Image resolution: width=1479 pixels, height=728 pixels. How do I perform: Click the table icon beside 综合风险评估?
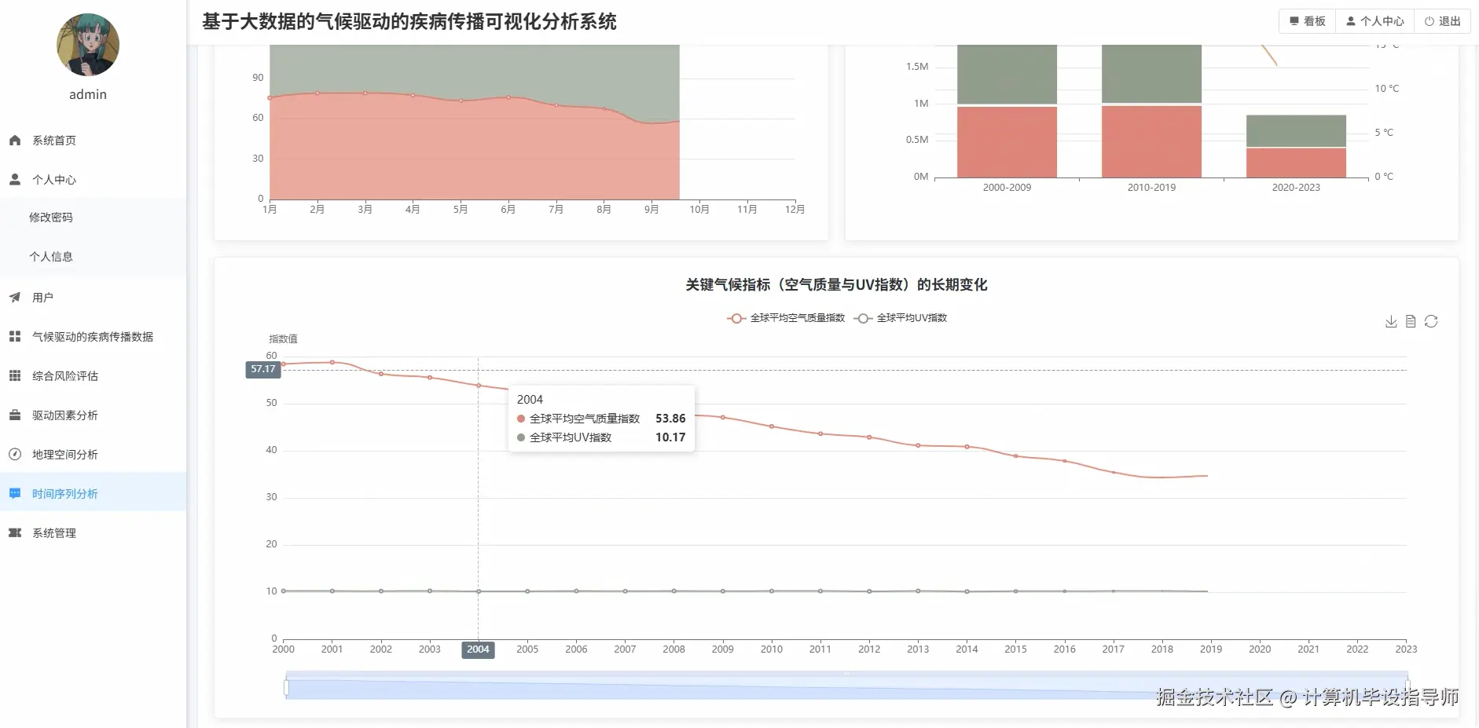[15, 376]
